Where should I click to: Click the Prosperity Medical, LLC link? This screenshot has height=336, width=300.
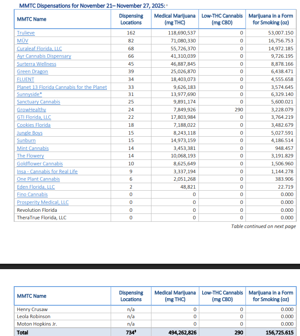(42, 202)
